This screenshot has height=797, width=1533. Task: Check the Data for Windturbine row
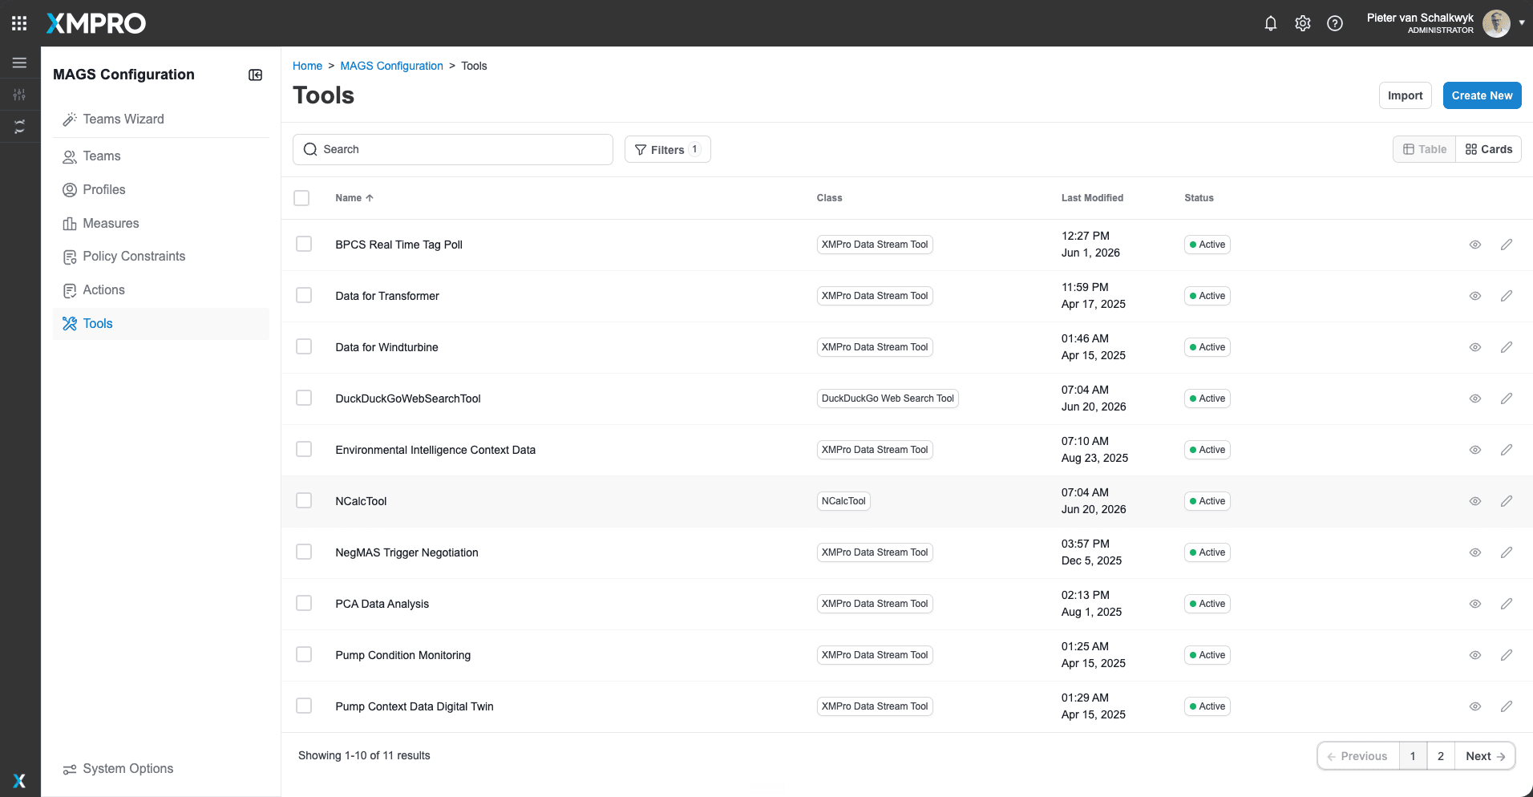304,346
